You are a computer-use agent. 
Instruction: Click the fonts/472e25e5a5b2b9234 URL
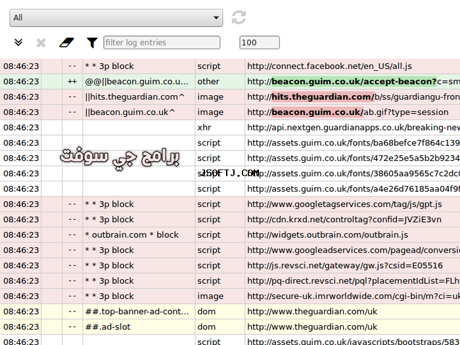354,158
